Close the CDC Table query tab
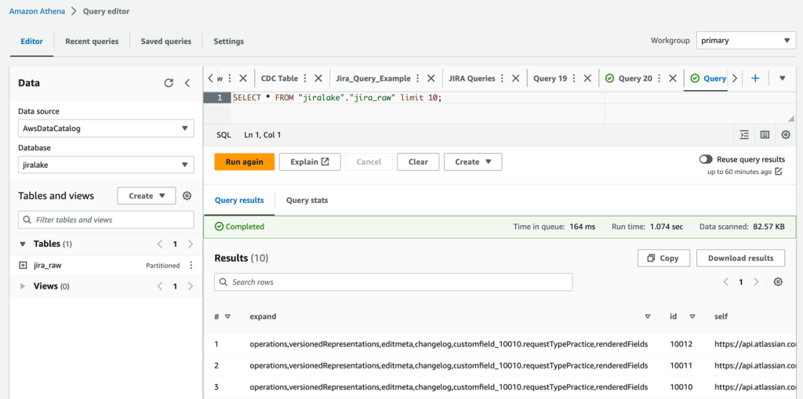Viewport: 803px width, 399px height. tap(318, 78)
